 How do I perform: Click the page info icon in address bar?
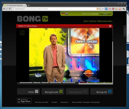pyautogui.click(x=13, y=9)
